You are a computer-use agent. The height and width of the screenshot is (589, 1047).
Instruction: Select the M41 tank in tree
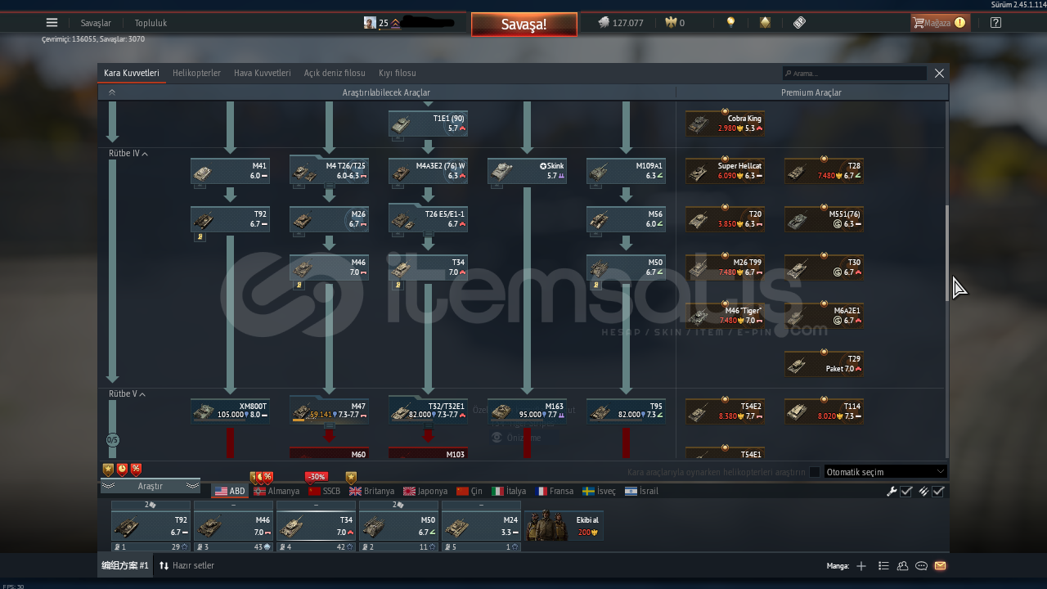pyautogui.click(x=230, y=171)
